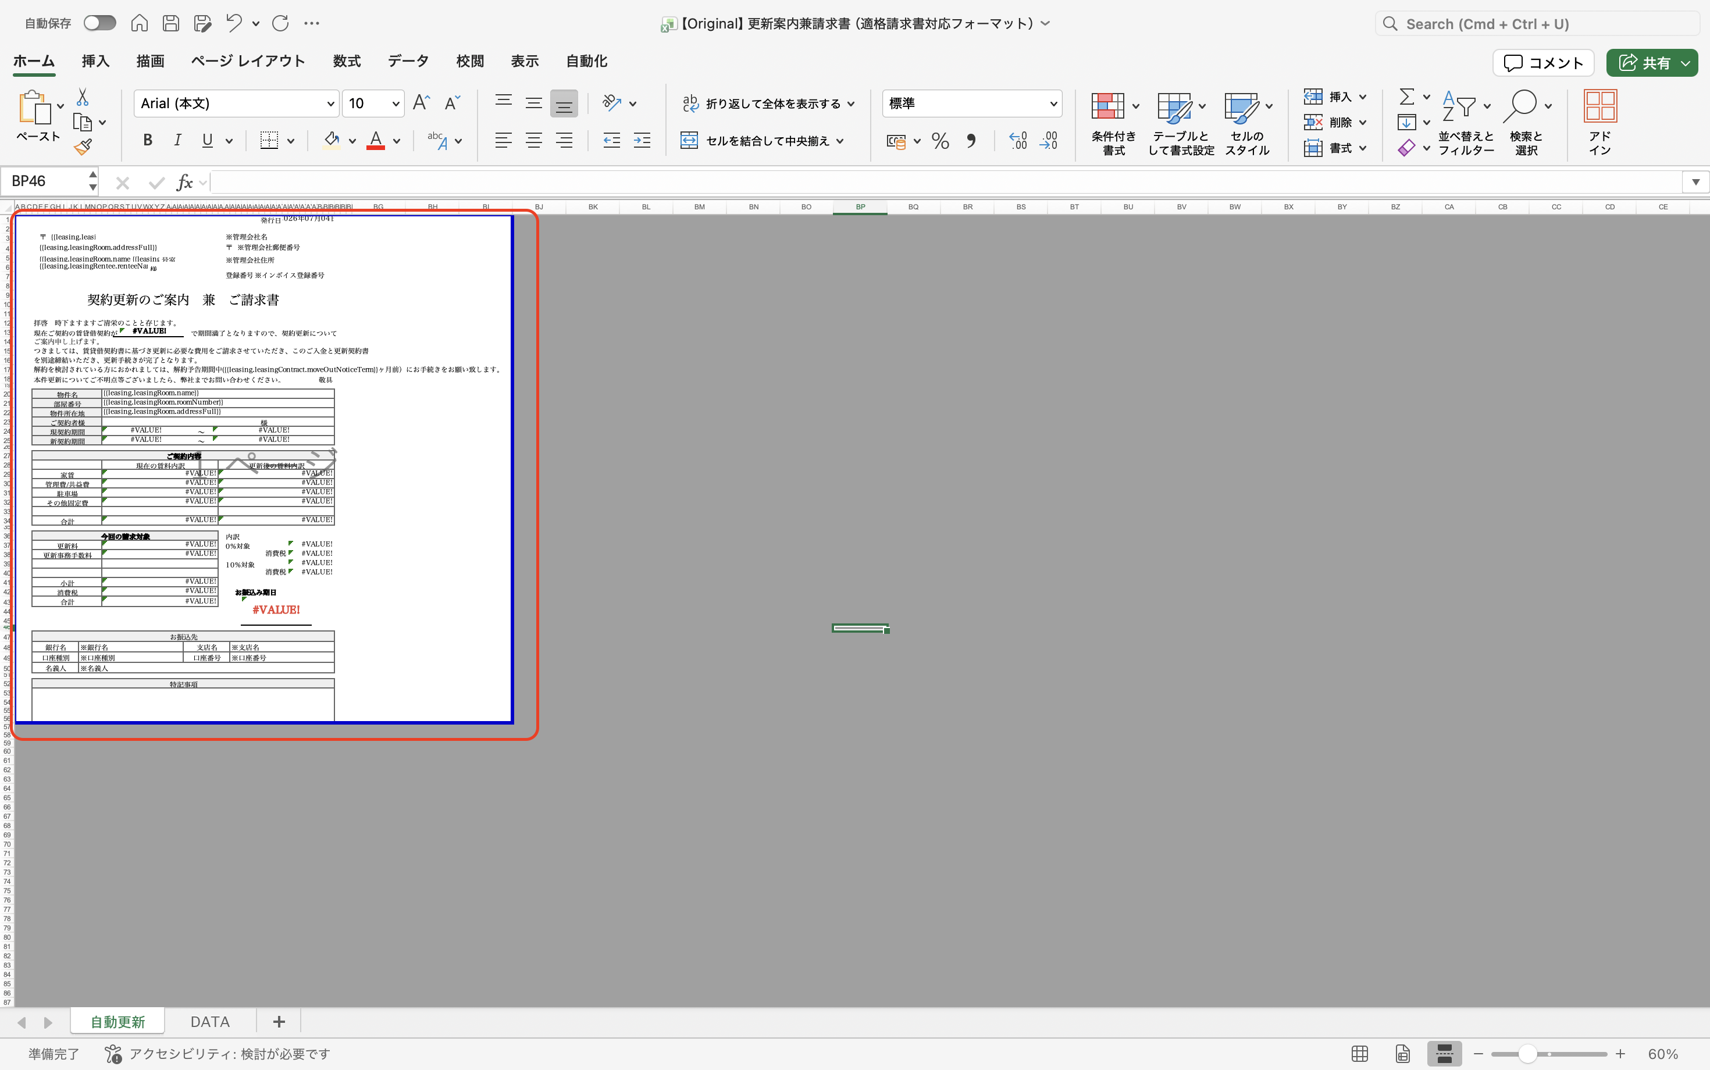1710x1070 pixels.
Task: Click the Cut scissors icon
Action: [83, 97]
